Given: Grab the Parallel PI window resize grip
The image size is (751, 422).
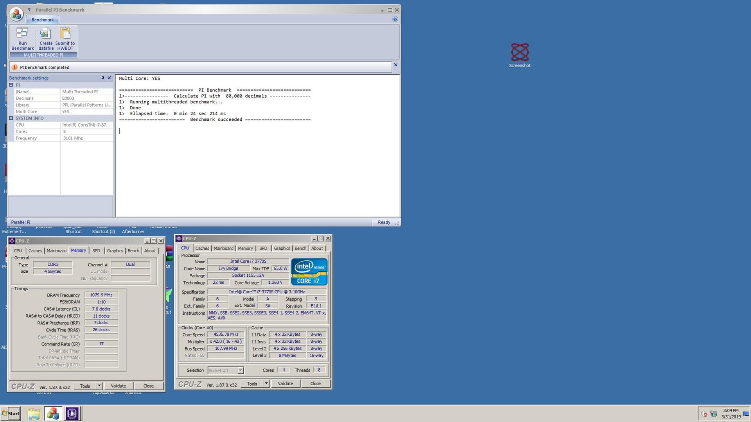Looking at the screenshot, I should [x=397, y=222].
